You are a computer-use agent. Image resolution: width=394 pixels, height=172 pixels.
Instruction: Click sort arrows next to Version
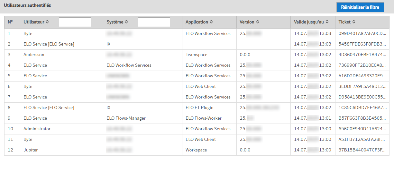coord(258,22)
